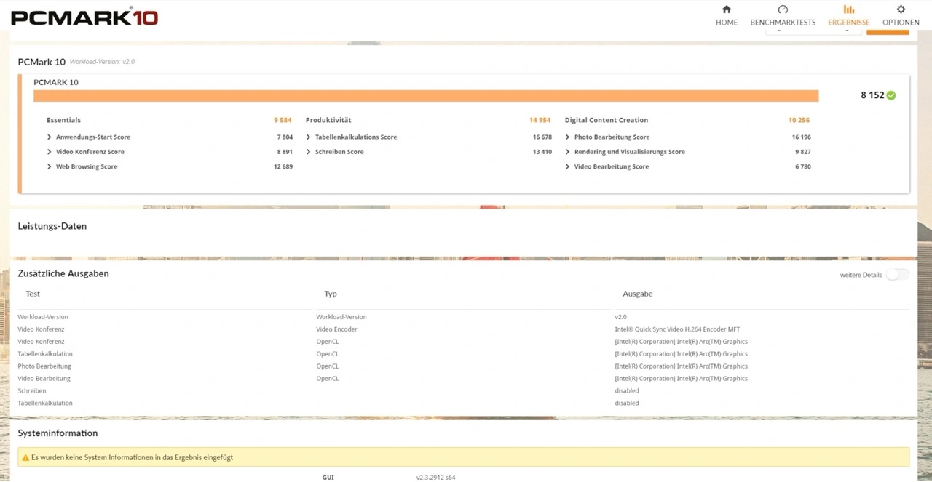Click the orange PCMark 10 score bar
This screenshot has height=482, width=932.
pos(426,96)
